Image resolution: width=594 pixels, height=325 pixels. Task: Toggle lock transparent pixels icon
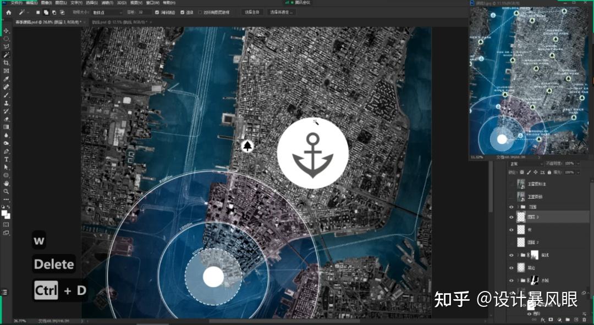[522, 172]
